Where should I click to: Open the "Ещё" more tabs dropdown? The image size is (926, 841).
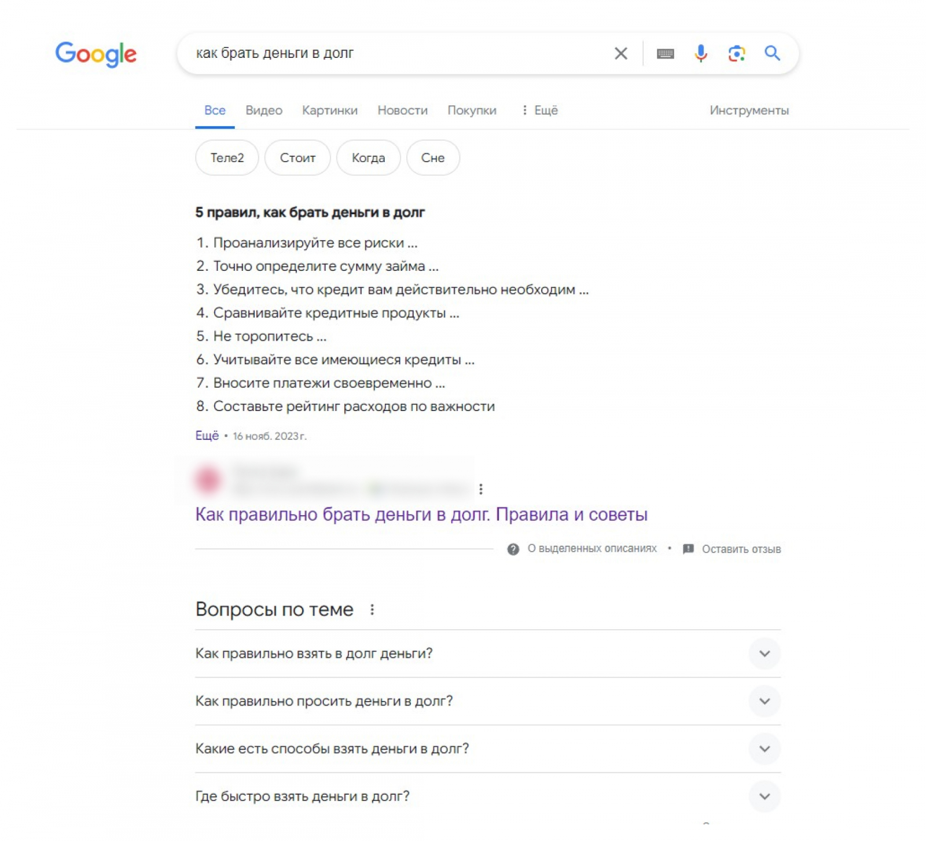tap(539, 111)
